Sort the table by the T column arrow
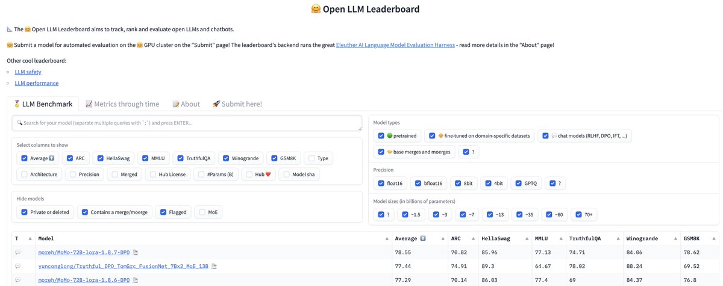This screenshot has height=286, width=723. click(x=29, y=238)
